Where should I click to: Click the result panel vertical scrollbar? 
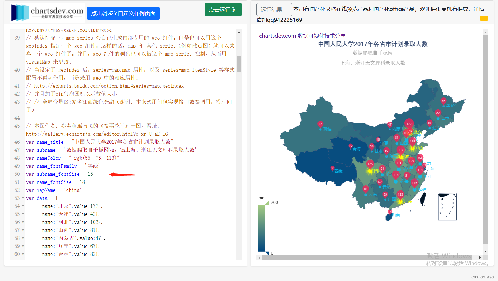coord(485,139)
